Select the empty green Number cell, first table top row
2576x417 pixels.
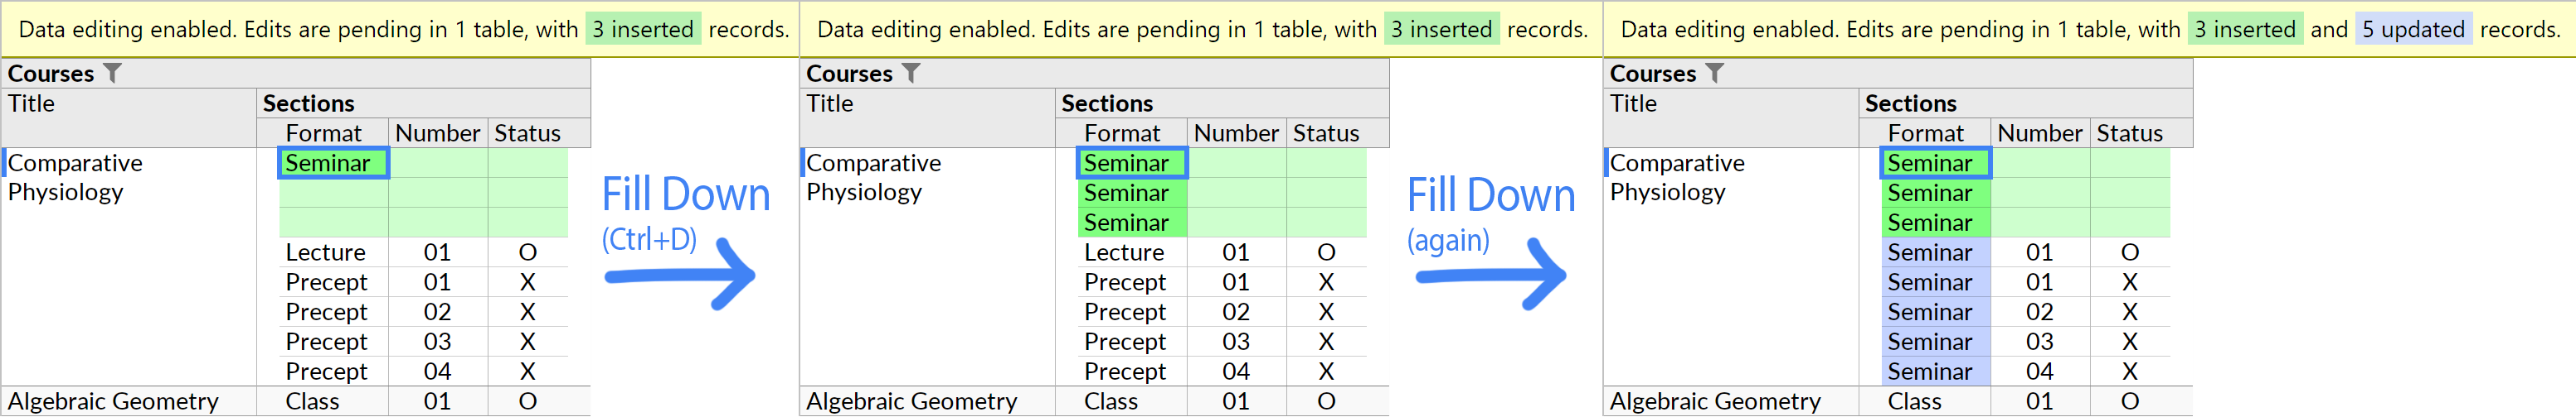tap(438, 163)
